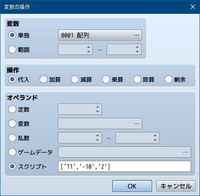Choose the 代入 operation
Viewport: 200px width, 196px height.
point(12,79)
